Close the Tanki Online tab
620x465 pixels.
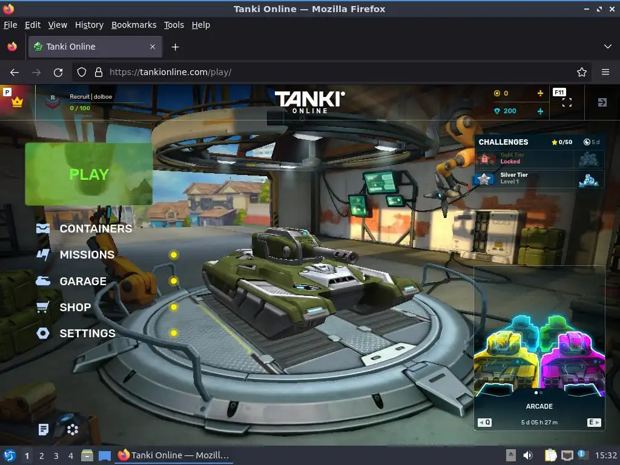(x=153, y=47)
